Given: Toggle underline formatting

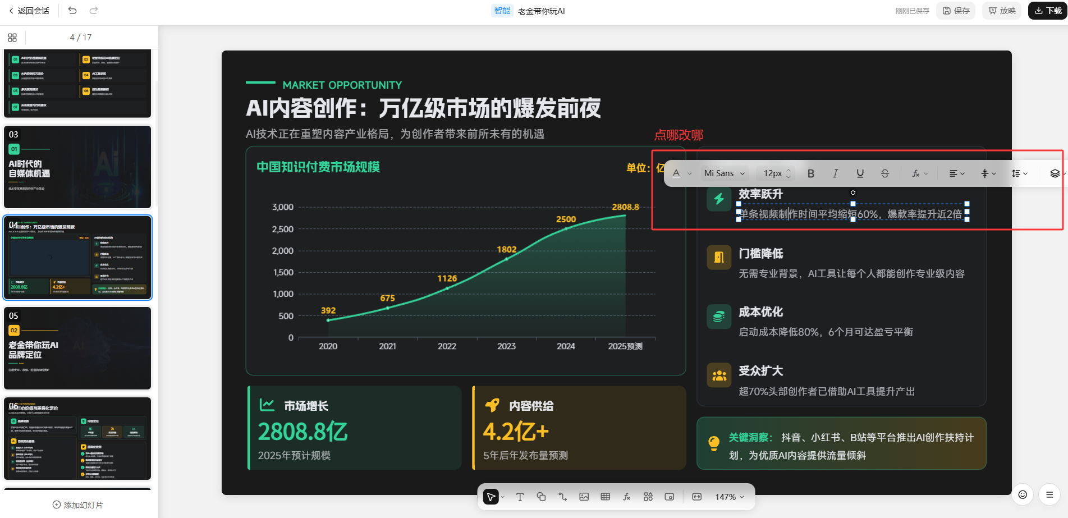Looking at the screenshot, I should click(860, 173).
